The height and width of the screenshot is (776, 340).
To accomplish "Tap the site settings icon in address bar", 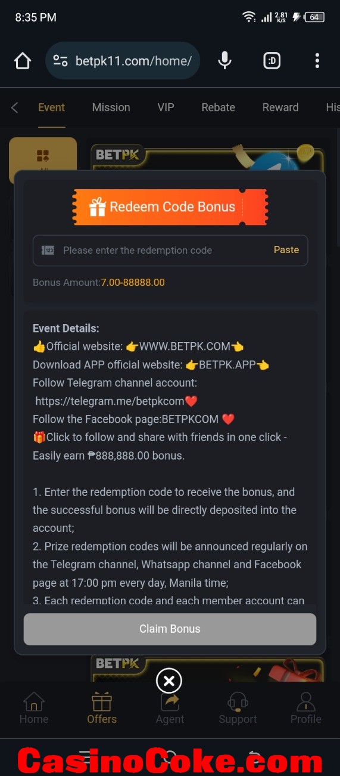I will (x=60, y=61).
